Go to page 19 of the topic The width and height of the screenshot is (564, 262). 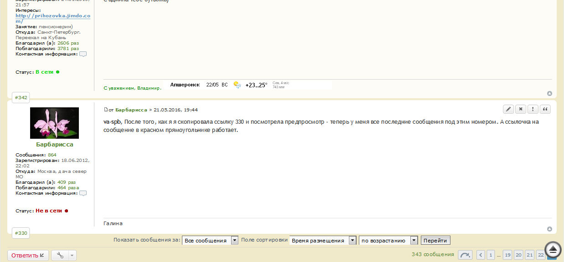(507, 255)
